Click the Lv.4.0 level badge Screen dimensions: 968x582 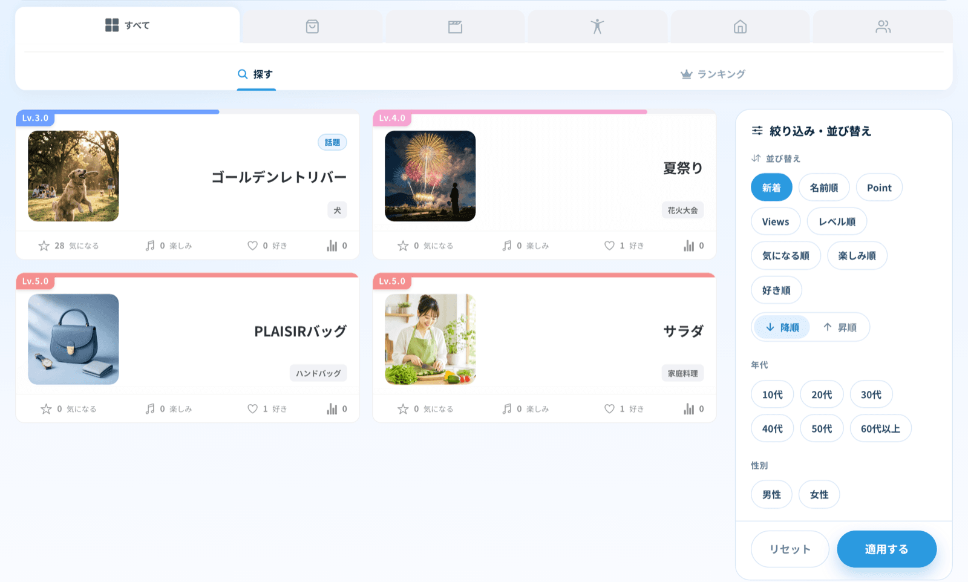coord(392,118)
